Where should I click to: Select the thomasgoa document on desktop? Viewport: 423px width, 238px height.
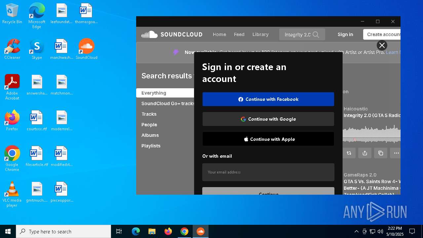(86, 14)
